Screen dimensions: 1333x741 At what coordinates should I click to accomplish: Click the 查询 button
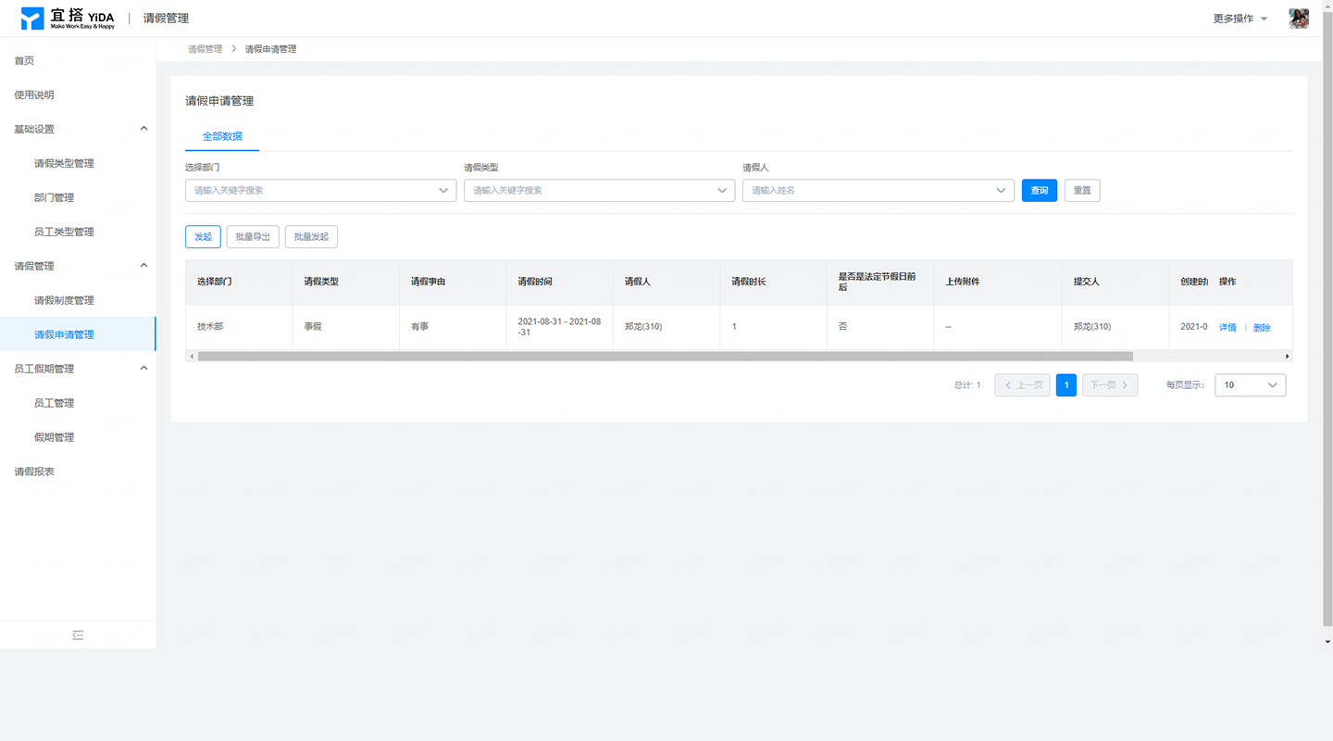coord(1040,191)
